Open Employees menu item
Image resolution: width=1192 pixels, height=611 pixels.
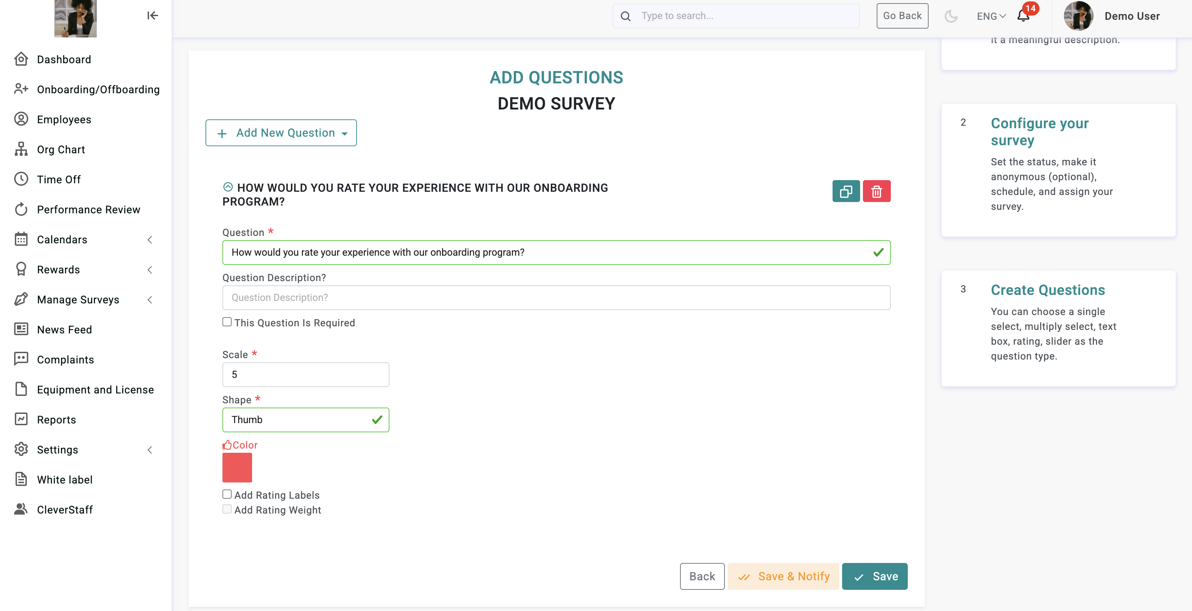click(x=64, y=119)
